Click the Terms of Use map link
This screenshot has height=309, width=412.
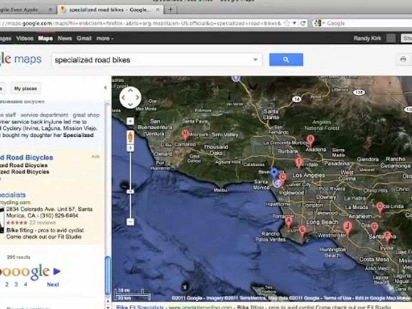[x=337, y=298]
